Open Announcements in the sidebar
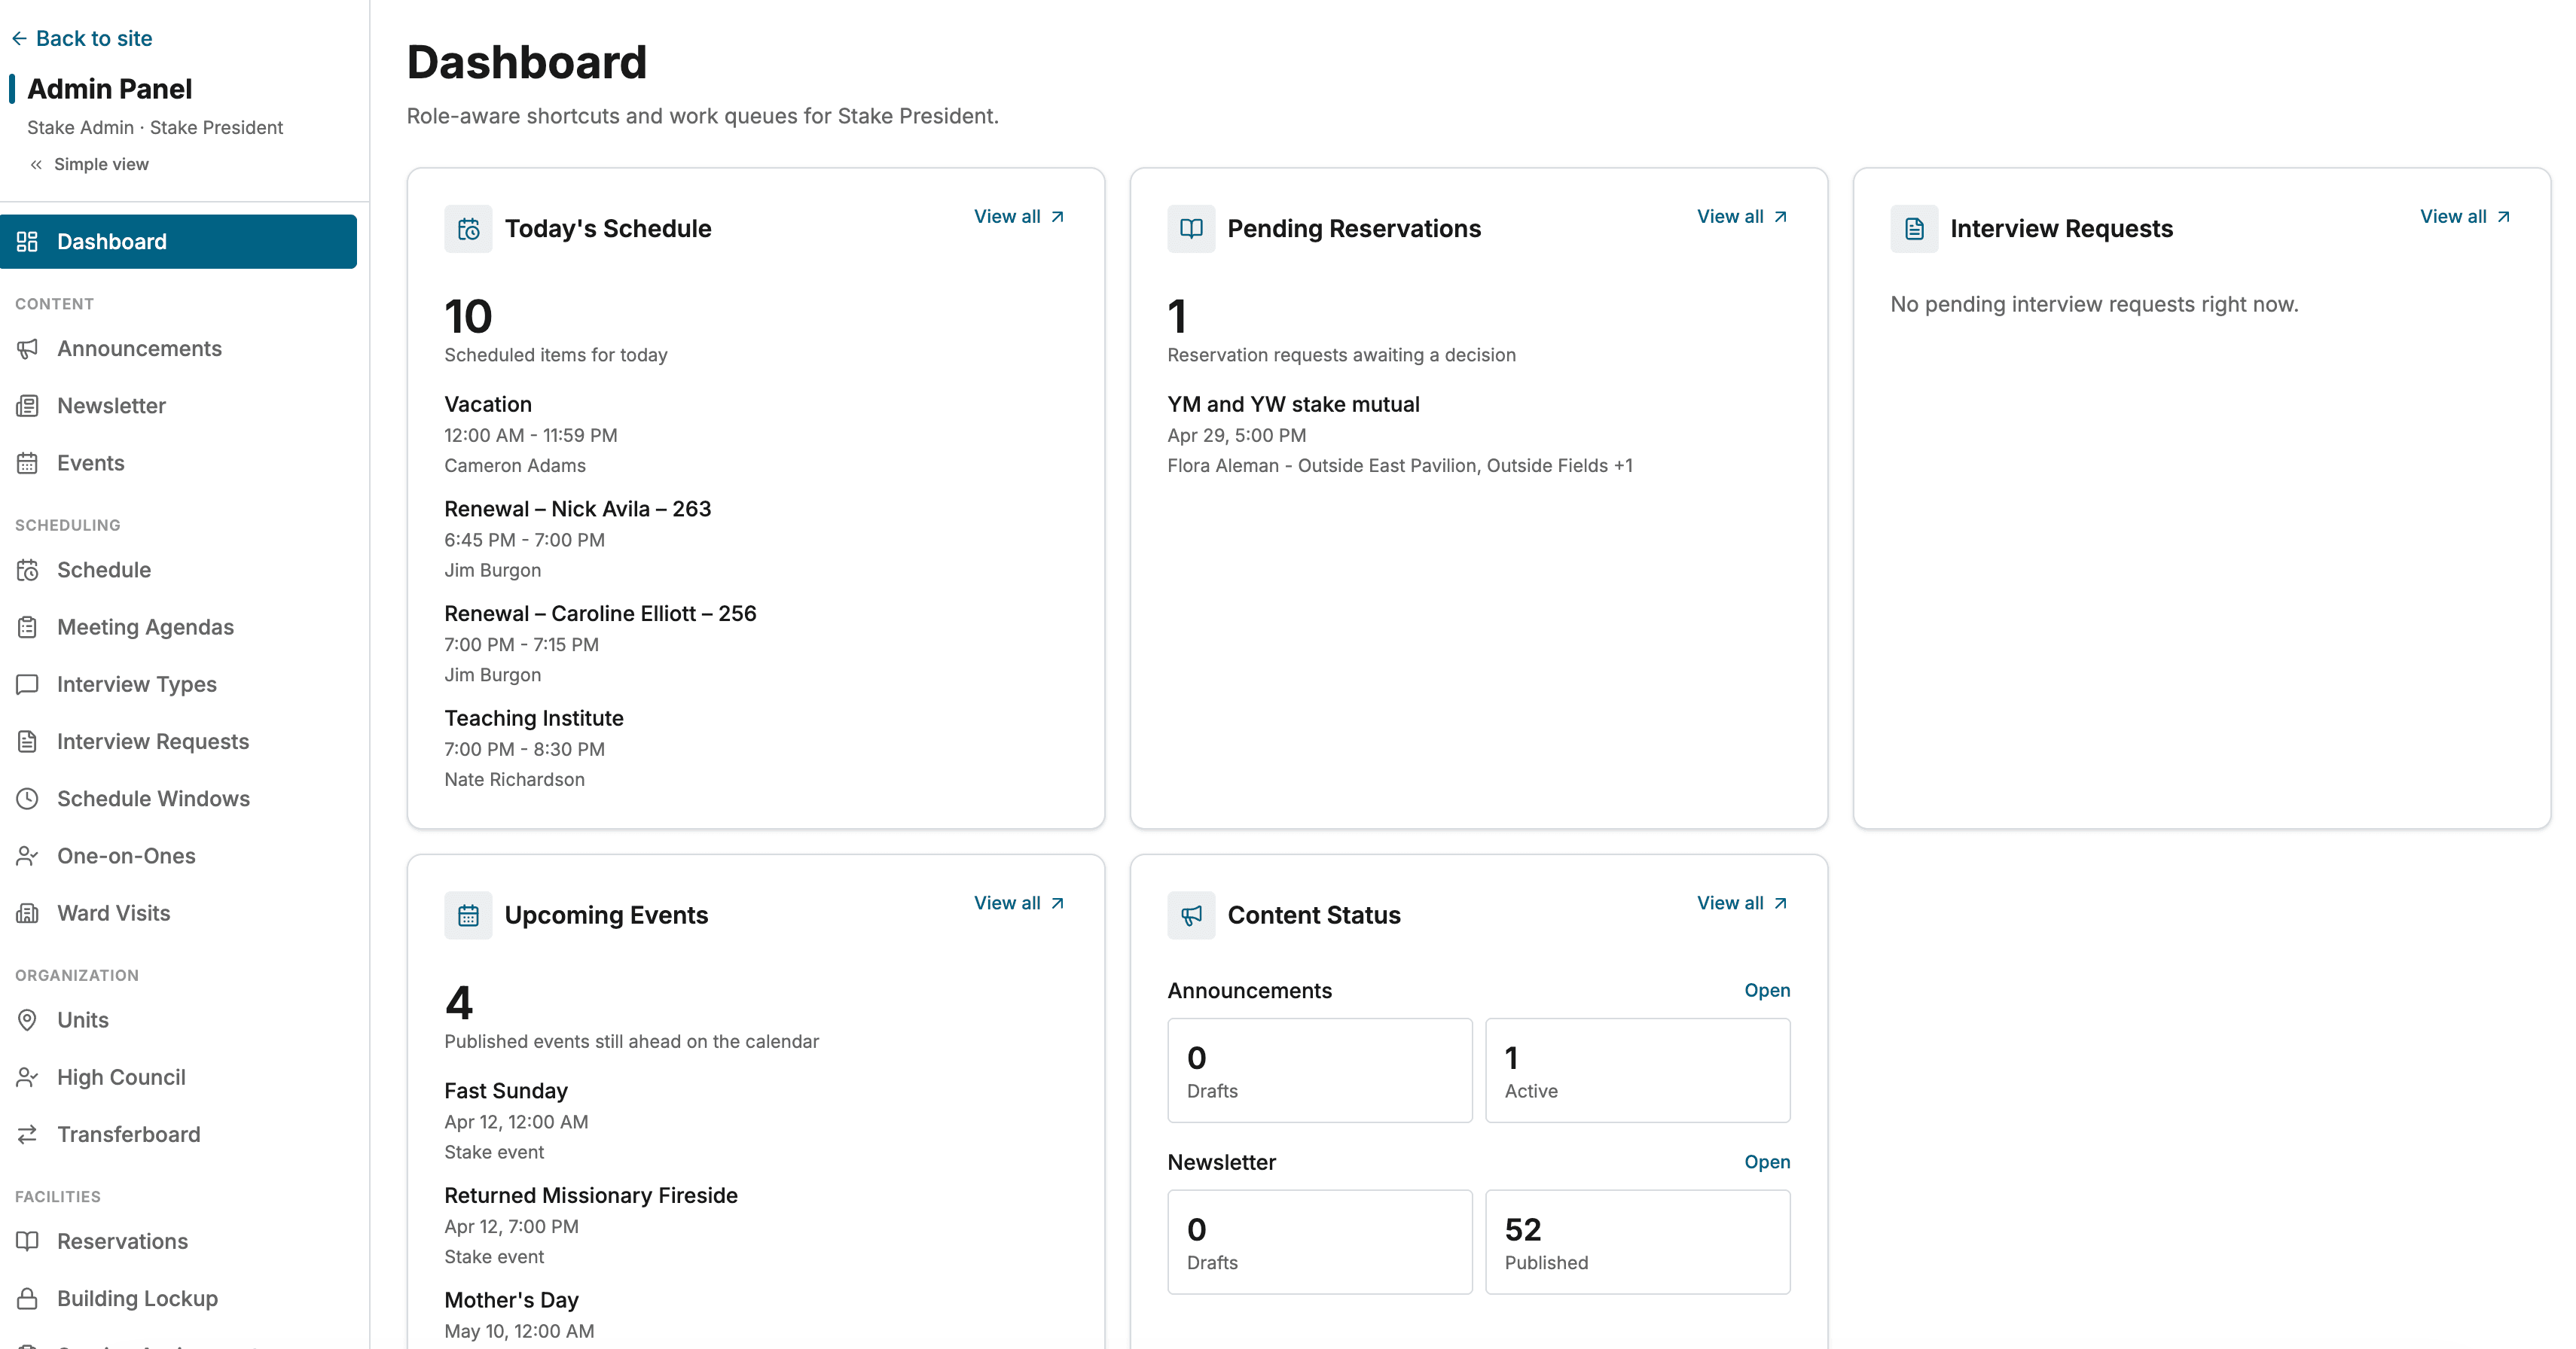This screenshot has width=2576, height=1349. (178, 349)
